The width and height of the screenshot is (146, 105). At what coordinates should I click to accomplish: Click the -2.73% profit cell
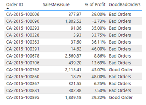pyautogui.click(x=99, y=21)
